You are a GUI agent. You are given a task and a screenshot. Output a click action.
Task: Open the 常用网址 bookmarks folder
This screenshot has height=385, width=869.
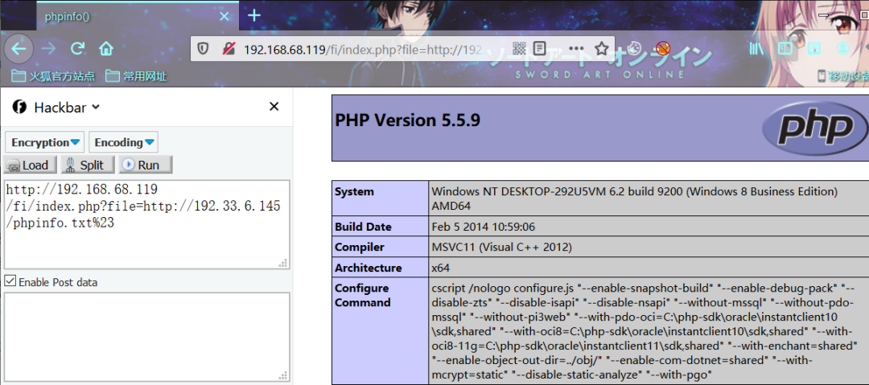[136, 76]
